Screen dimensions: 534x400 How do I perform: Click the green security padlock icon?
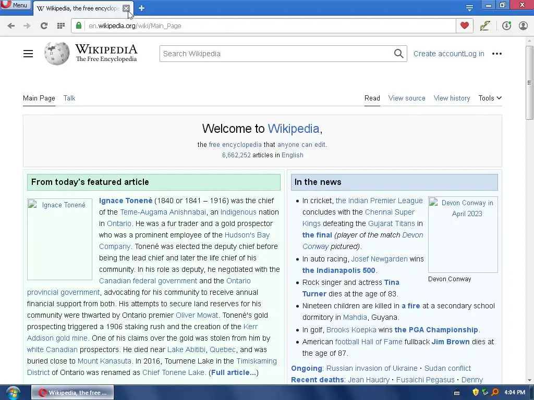click(79, 26)
